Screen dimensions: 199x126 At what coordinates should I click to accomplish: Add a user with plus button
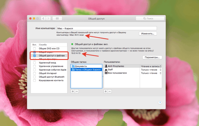tap(106, 91)
